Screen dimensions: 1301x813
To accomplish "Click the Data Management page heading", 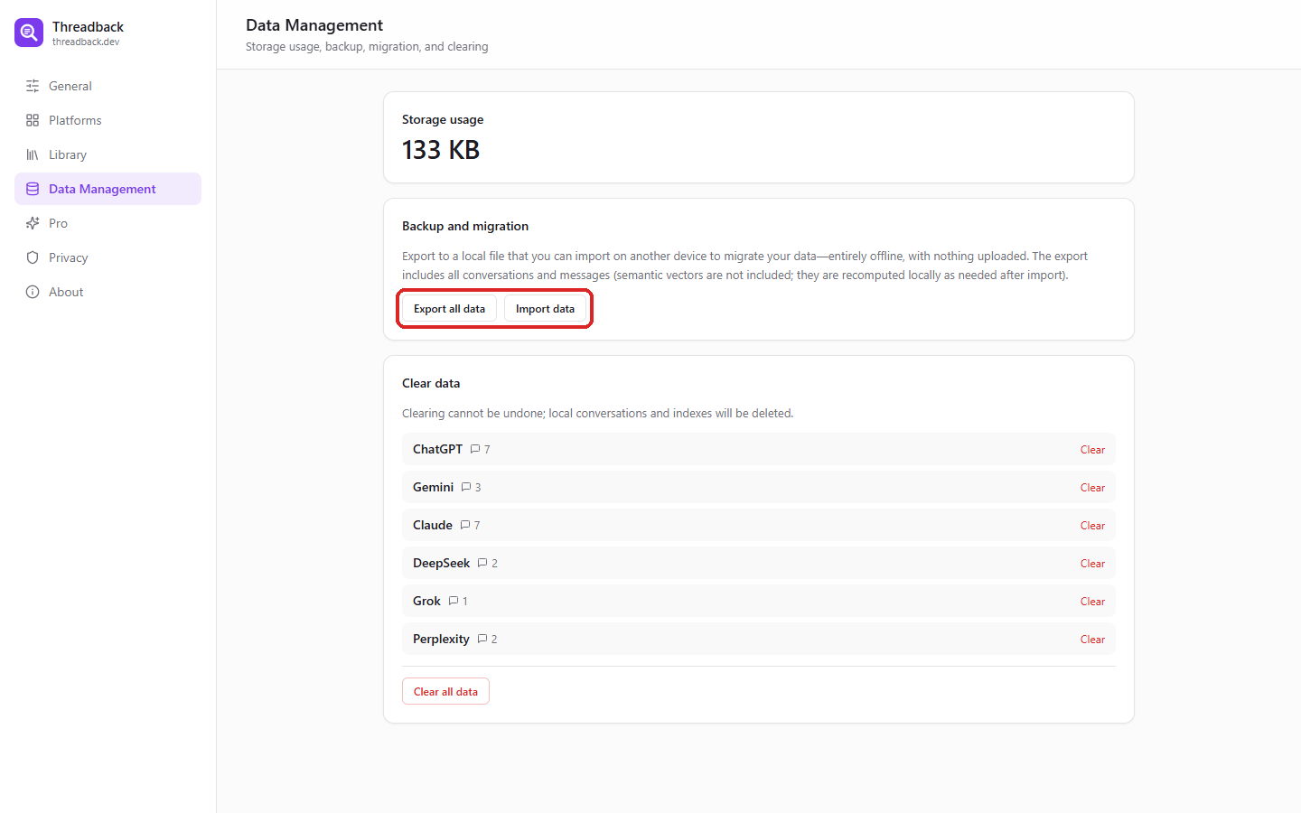I will coord(314,25).
